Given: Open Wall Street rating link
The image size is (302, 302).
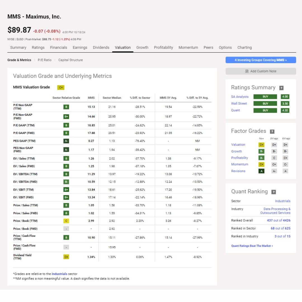Looking at the screenshot, I should [x=239, y=104].
